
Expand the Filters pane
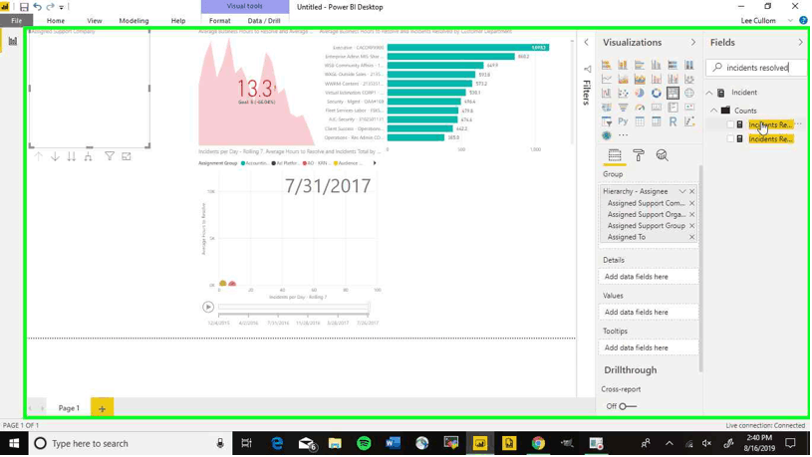tap(586, 43)
